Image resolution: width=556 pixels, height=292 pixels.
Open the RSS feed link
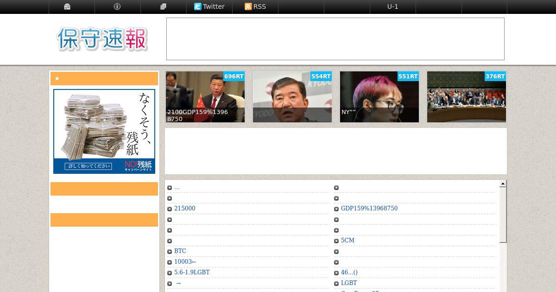(x=255, y=6)
